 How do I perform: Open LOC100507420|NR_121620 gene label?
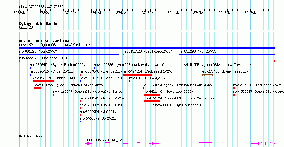[108, 140]
